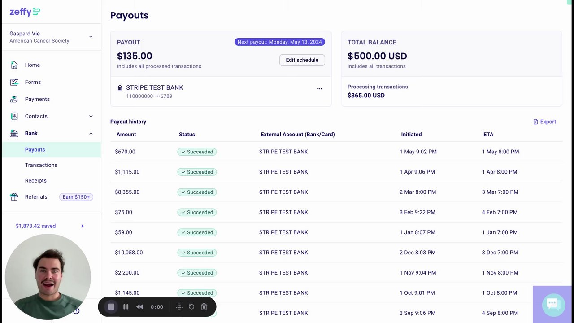Click the trash icon to delete recording
This screenshot has height=323, width=574.
point(204,307)
